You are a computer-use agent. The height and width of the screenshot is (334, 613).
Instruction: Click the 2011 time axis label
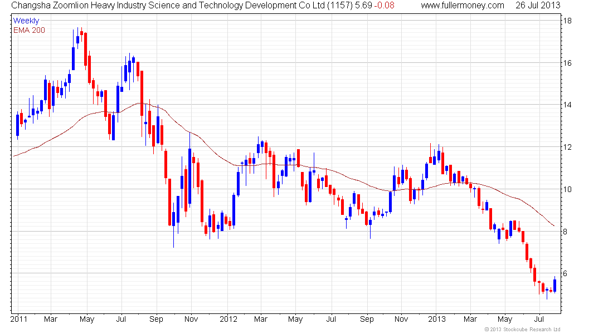pos(19,319)
